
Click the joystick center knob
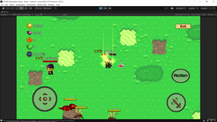45,99
